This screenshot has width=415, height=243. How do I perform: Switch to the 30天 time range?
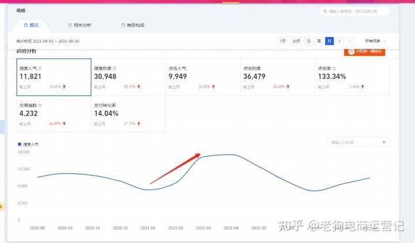[296, 41]
